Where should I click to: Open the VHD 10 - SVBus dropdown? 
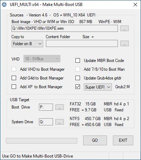click(42, 59)
